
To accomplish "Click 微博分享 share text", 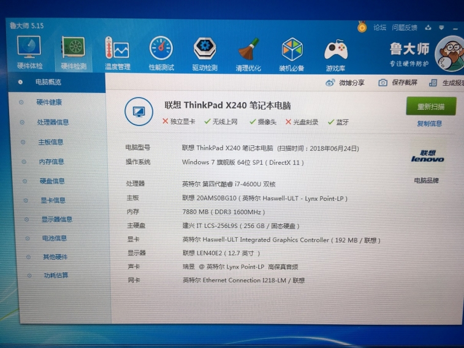I will [352, 83].
